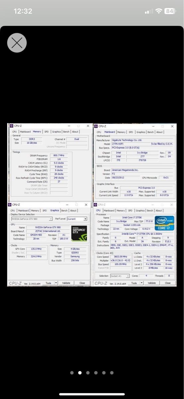Open About tab in the motherboard-info window
Image resolution: width=184 pixels, height=399 pixels.
pos(159,132)
